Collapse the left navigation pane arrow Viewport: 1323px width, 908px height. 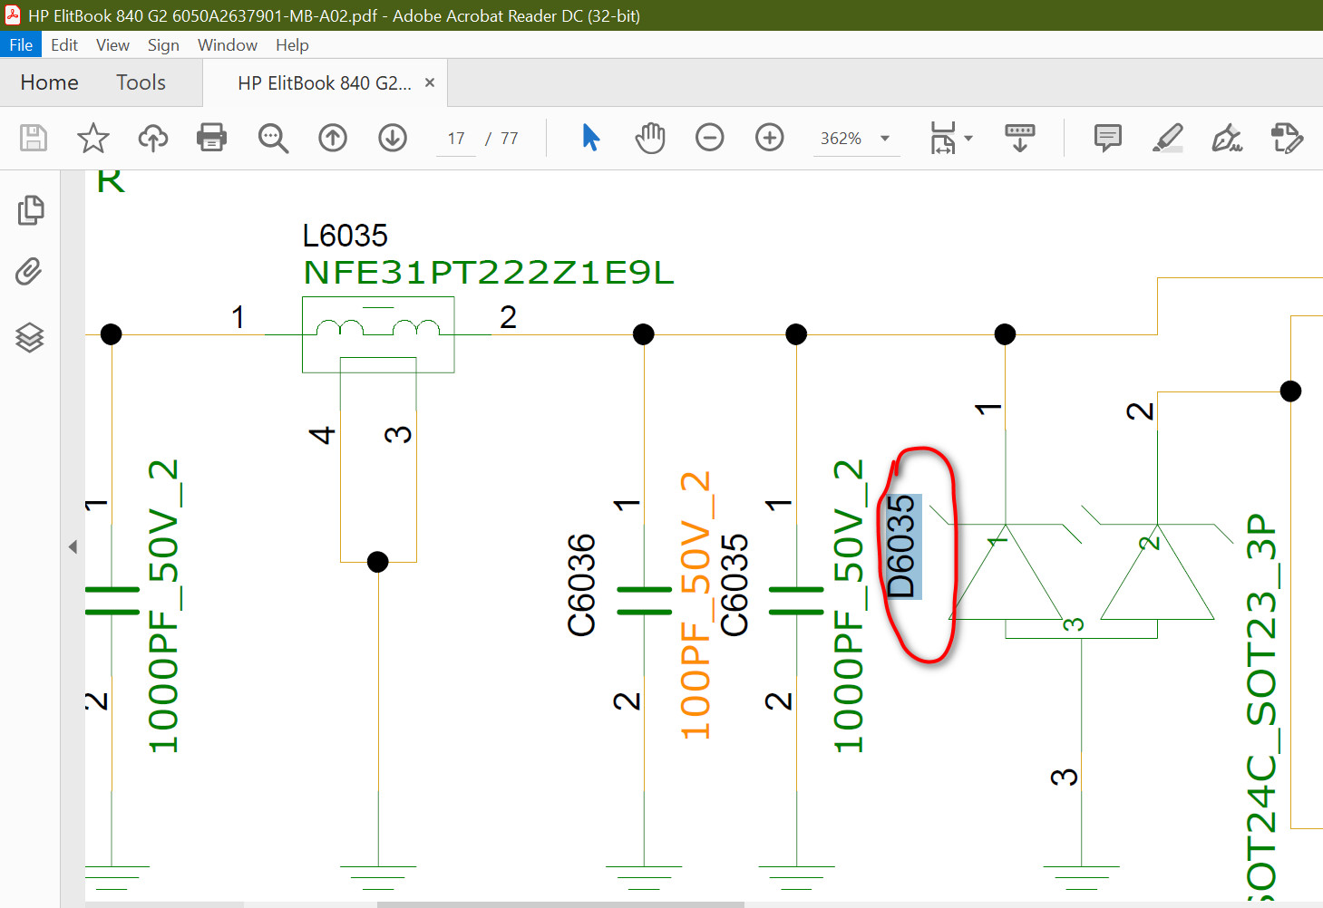pyautogui.click(x=73, y=546)
